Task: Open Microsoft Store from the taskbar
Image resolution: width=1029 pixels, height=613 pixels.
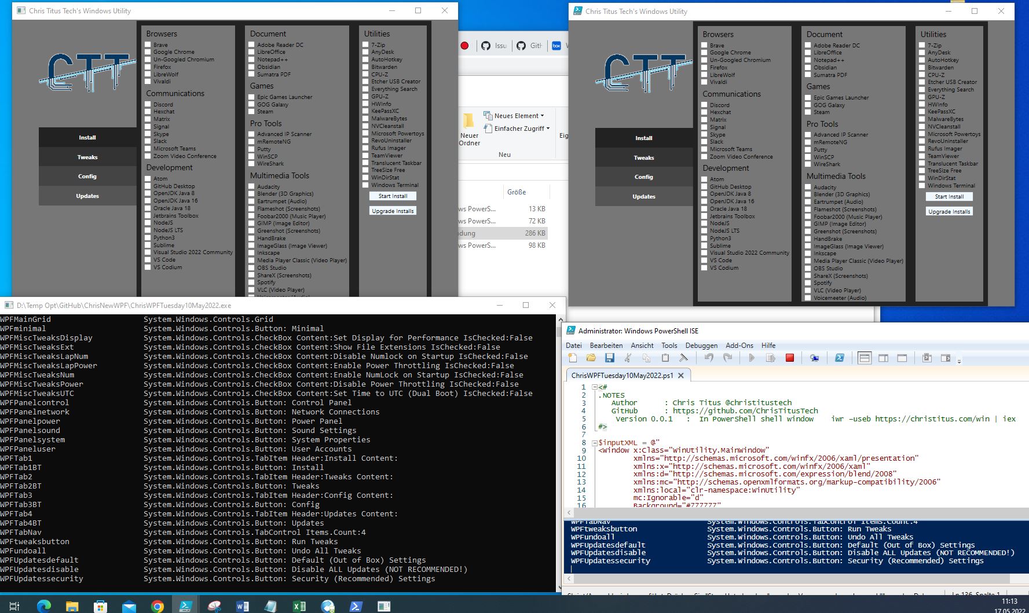Action: [x=100, y=606]
